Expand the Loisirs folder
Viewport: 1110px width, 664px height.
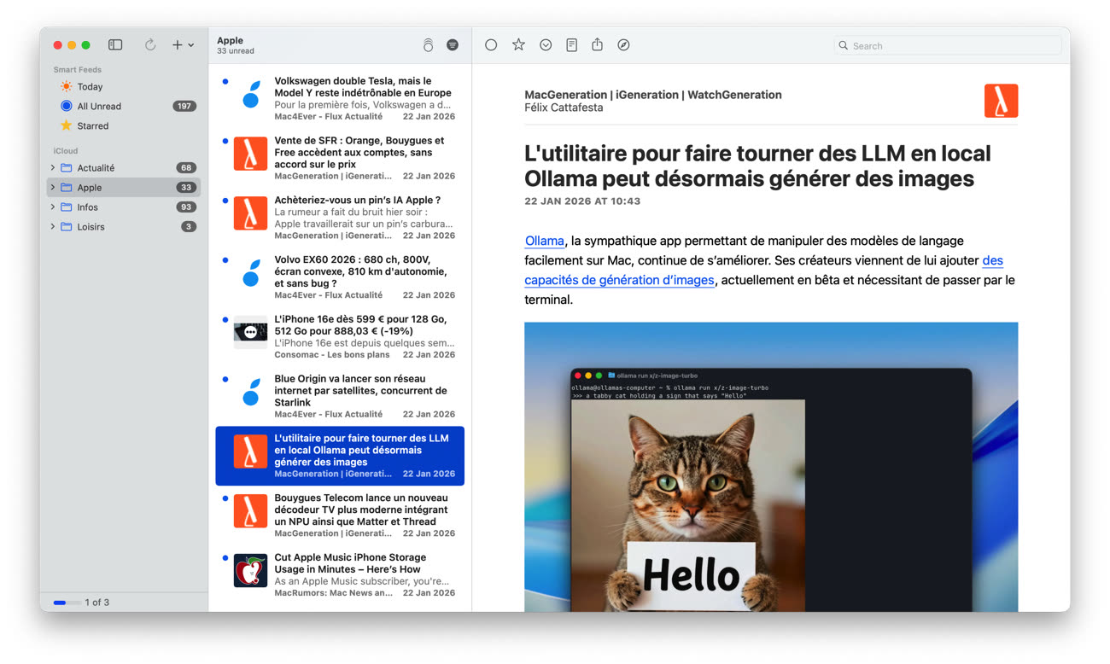tap(53, 227)
